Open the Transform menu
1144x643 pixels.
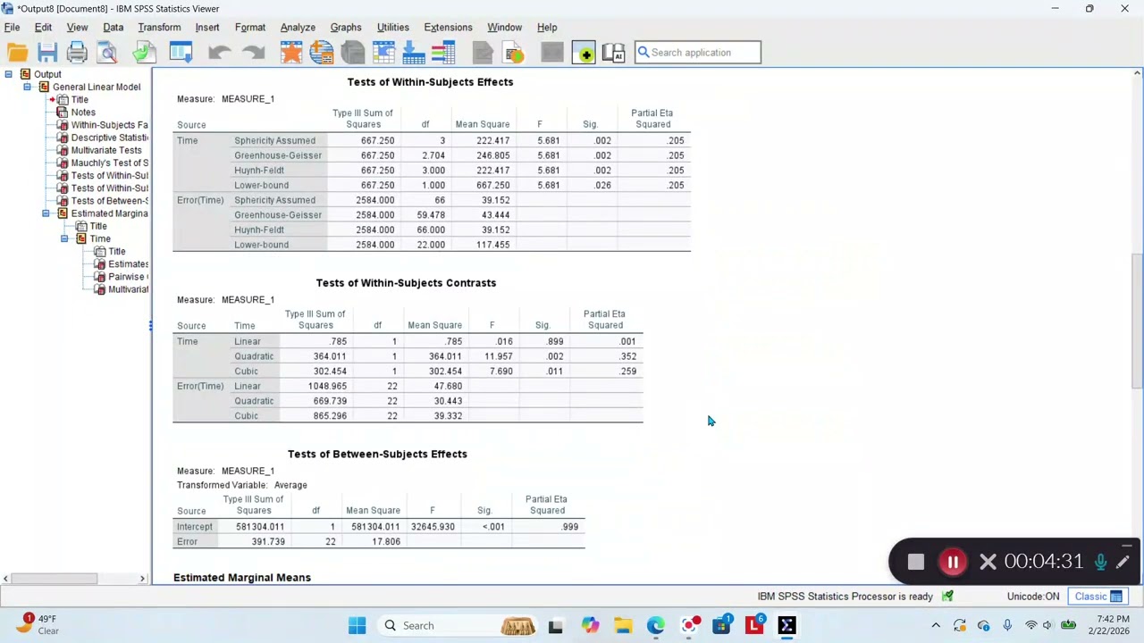(159, 28)
